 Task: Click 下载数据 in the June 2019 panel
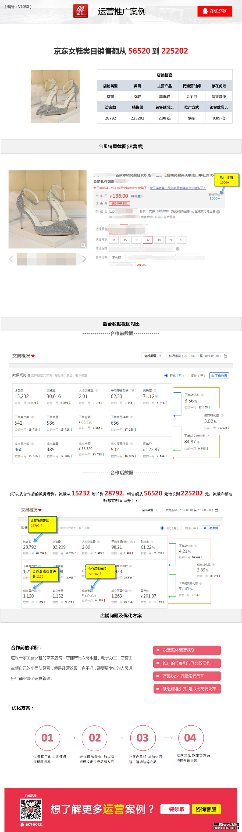219,375
